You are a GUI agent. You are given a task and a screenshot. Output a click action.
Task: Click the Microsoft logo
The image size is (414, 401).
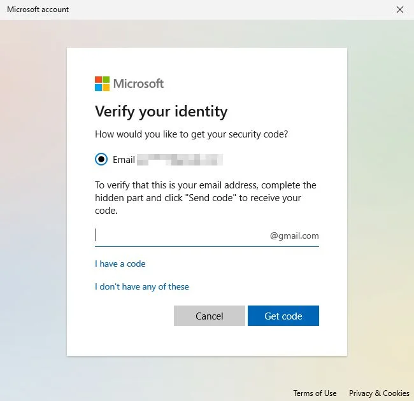[129, 83]
